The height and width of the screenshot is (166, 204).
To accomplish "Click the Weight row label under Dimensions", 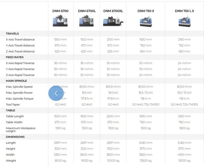I will (11, 161).
